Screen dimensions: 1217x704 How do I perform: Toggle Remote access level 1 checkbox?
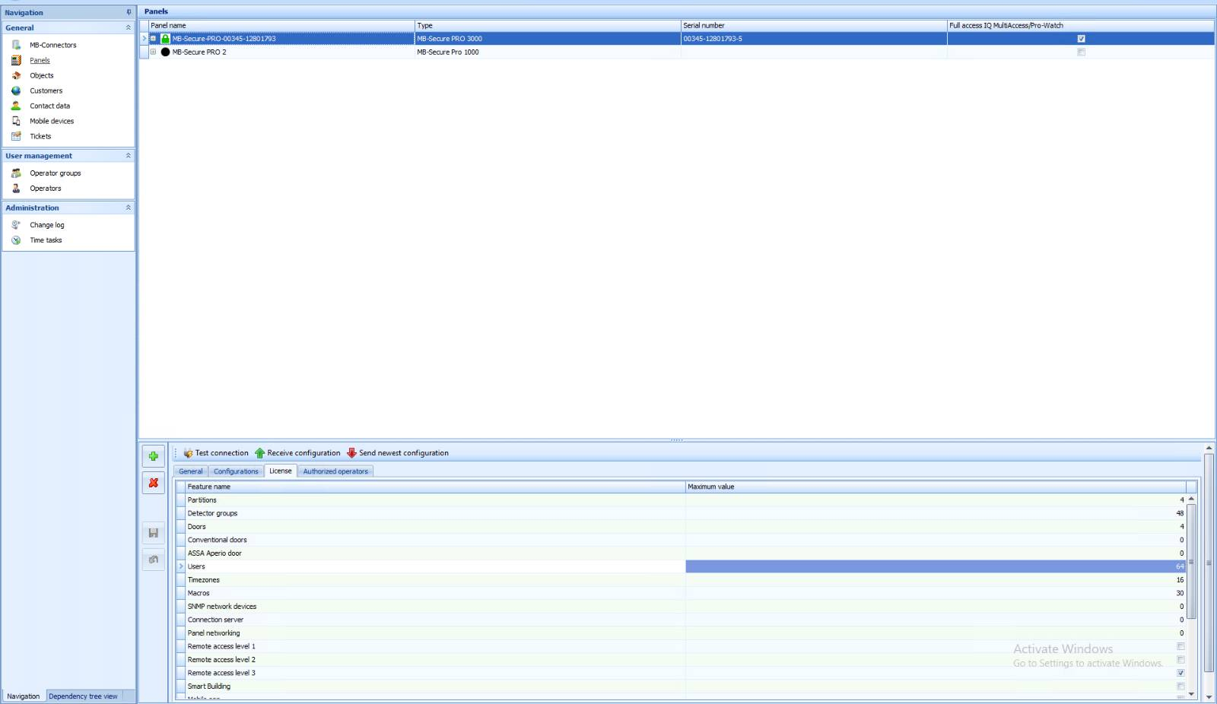click(x=1180, y=646)
